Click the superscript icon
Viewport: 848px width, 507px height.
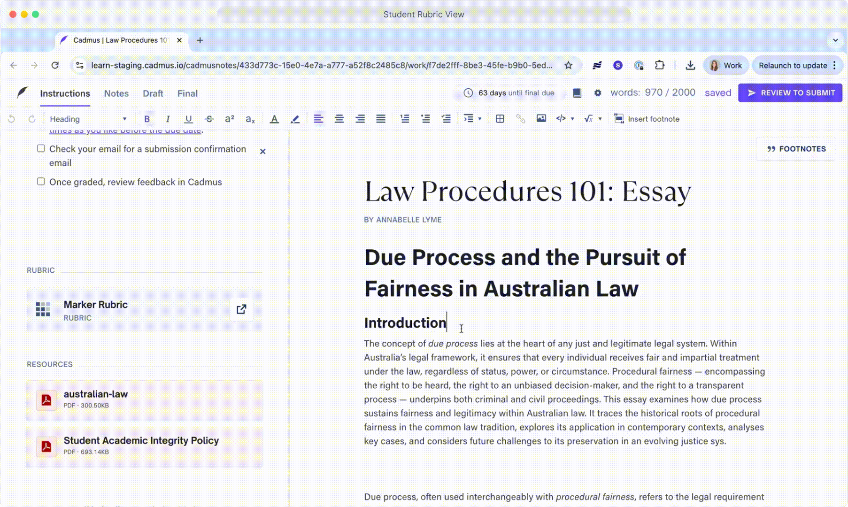click(229, 119)
